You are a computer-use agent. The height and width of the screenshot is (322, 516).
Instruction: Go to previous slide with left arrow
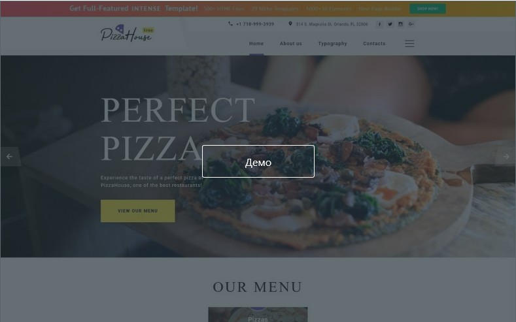click(10, 156)
